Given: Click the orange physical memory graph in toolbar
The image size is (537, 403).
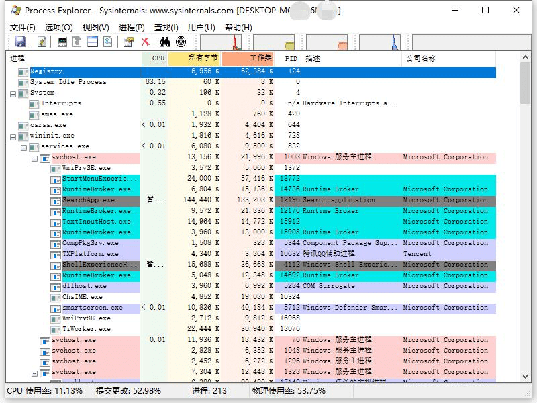Looking at the screenshot, I should pyautogui.click(x=327, y=42).
